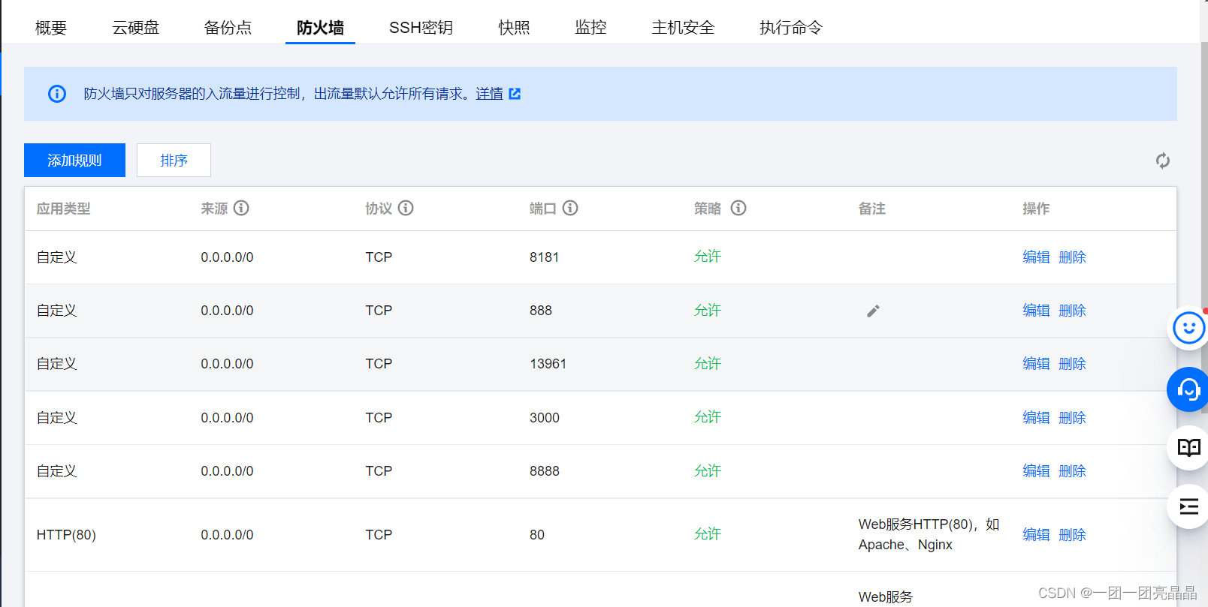Click the port value 8181
This screenshot has height=607, width=1208.
click(544, 257)
